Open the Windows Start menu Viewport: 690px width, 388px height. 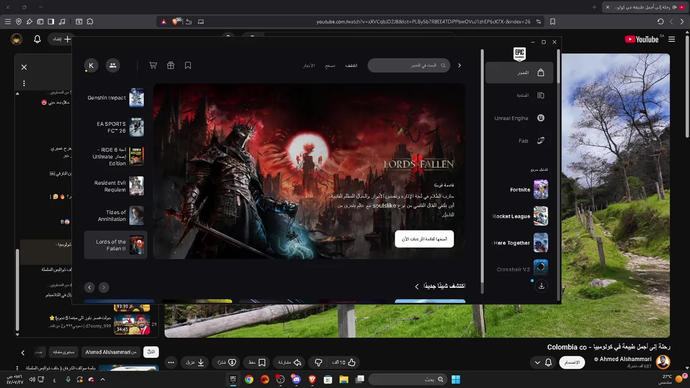pyautogui.click(x=456, y=379)
